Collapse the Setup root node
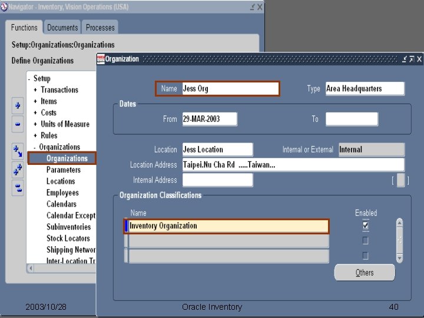Viewport: 424px width, 318px height. click(29, 79)
